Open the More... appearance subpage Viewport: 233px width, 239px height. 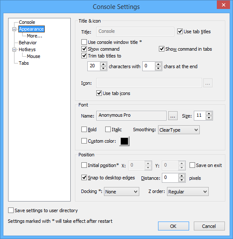35,36
